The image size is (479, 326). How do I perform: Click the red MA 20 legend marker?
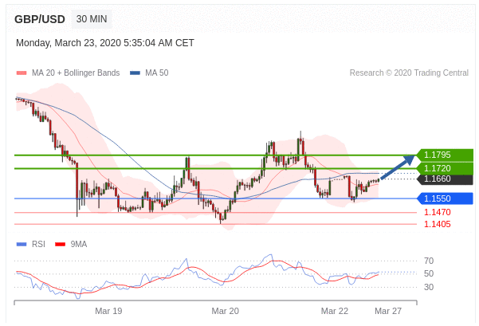click(x=22, y=73)
